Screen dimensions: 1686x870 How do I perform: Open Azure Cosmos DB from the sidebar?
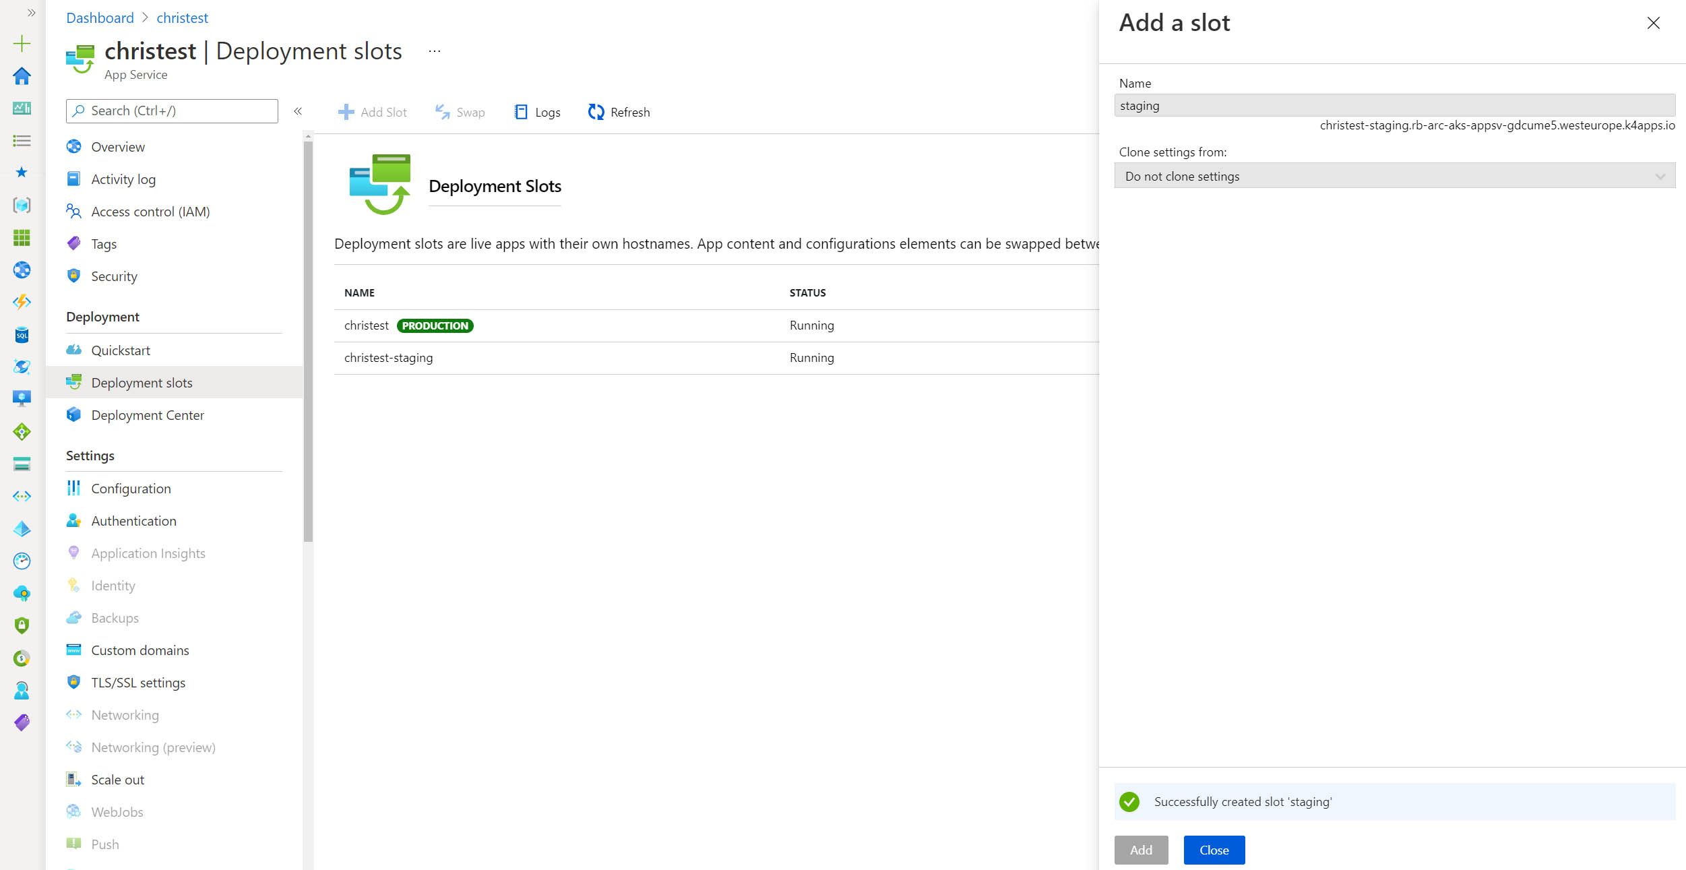(22, 367)
